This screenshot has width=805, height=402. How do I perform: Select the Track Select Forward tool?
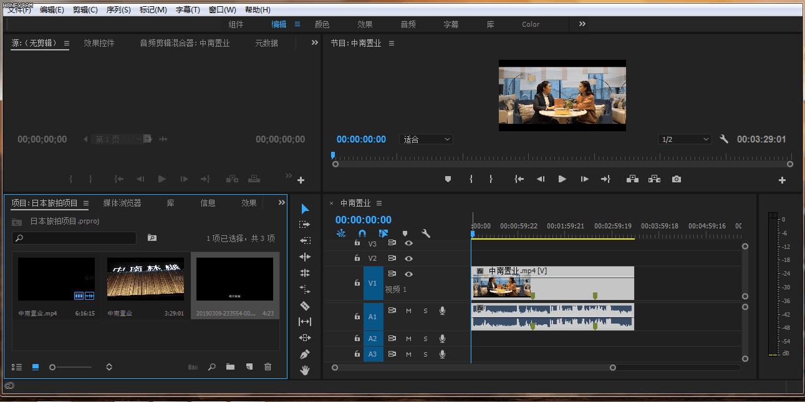tap(305, 225)
